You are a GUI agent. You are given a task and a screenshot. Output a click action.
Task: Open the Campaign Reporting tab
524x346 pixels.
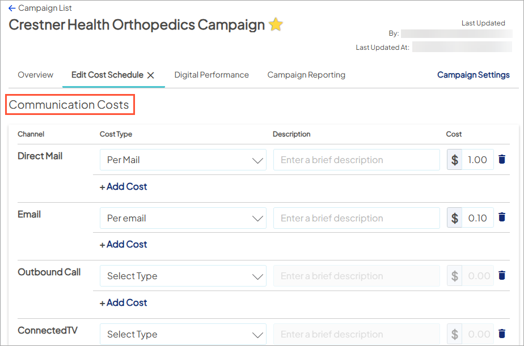[x=306, y=75]
